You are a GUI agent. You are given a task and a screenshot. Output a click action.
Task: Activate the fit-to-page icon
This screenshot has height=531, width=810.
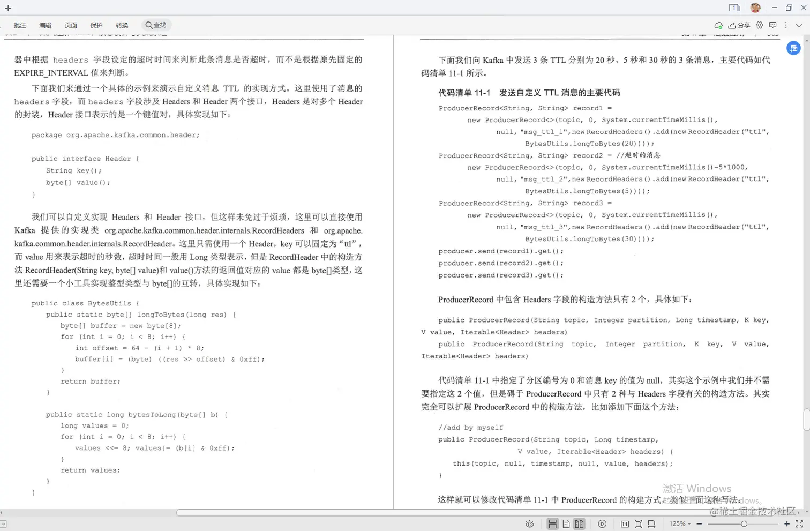[x=638, y=523]
